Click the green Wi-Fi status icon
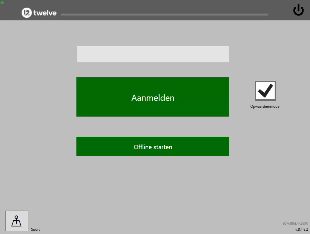The image size is (310, 234). pyautogui.click(x=2, y=3)
